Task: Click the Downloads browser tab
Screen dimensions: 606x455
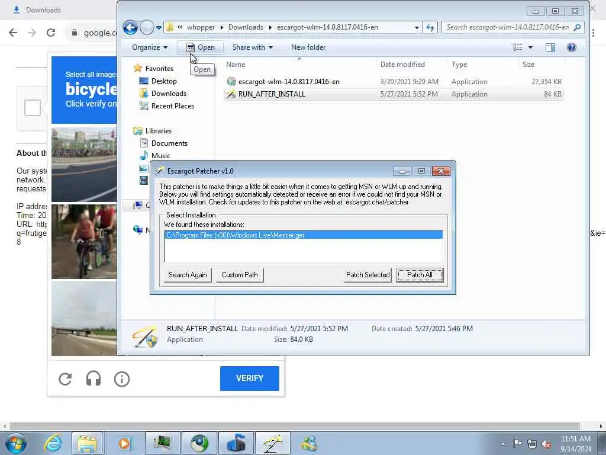Action: [37, 10]
